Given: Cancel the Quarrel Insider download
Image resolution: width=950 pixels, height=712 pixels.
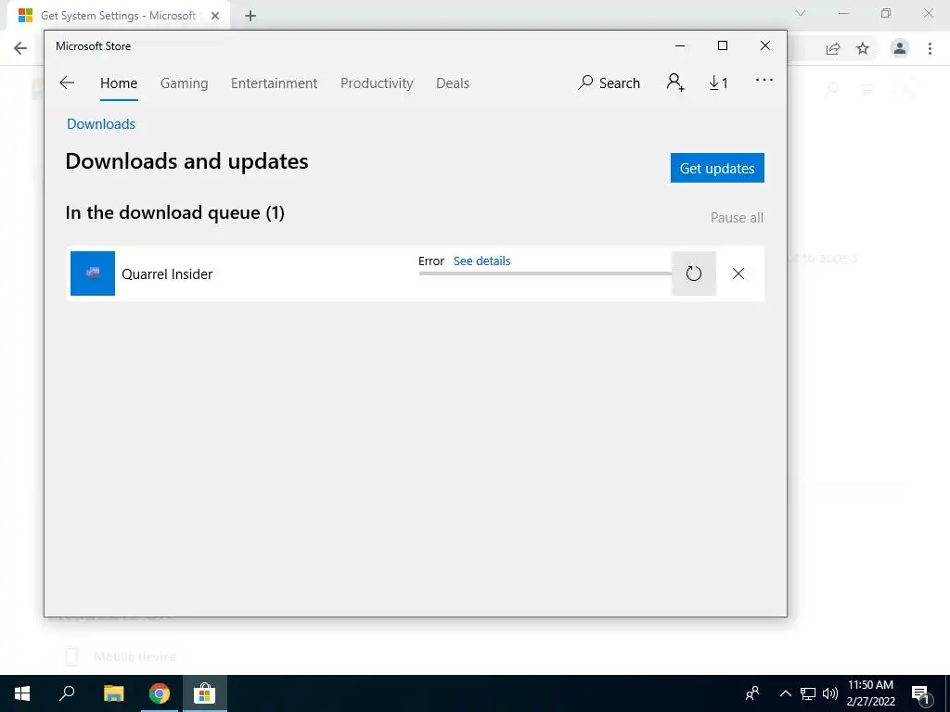Looking at the screenshot, I should point(738,273).
